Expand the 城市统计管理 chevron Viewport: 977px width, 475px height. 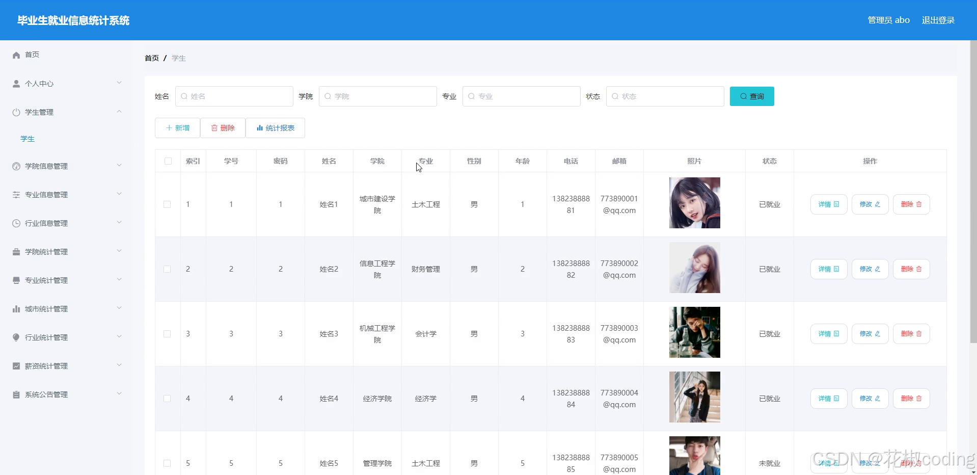(119, 308)
